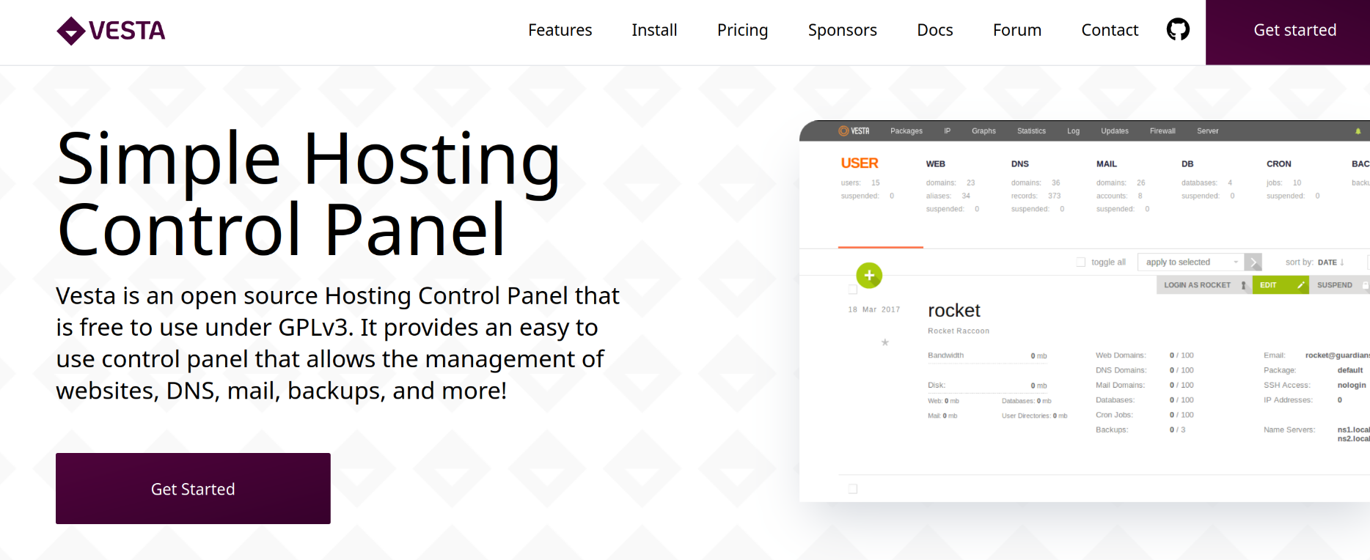Click the star favorite icon beside rocket
The image size is (1370, 560).
[885, 342]
